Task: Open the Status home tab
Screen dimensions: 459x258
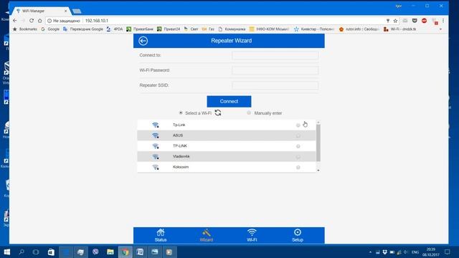Action: 161,235
